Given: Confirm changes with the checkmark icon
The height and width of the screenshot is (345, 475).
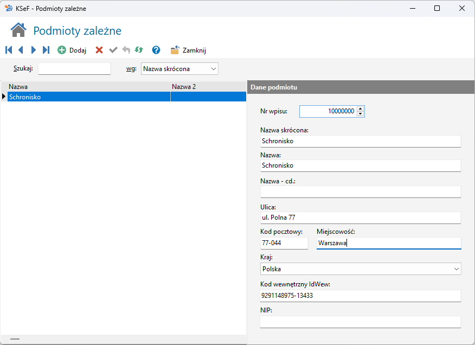Looking at the screenshot, I should click(113, 50).
